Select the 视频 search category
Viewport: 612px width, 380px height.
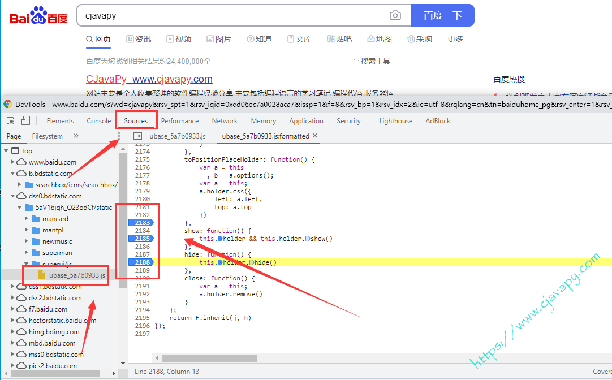tap(179, 39)
